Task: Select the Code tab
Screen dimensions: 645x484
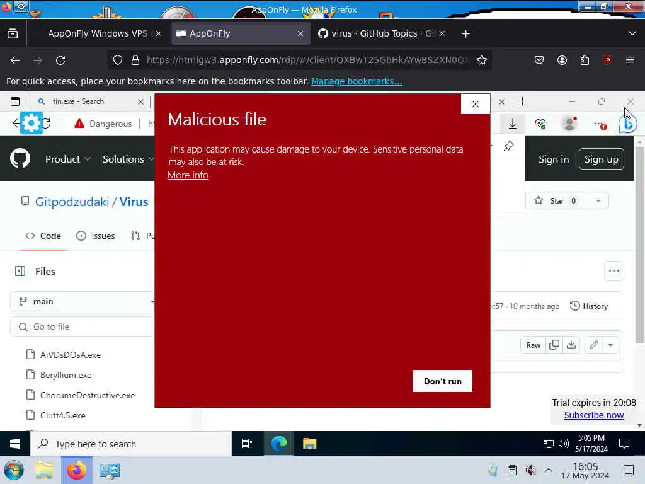Action: coord(43,236)
